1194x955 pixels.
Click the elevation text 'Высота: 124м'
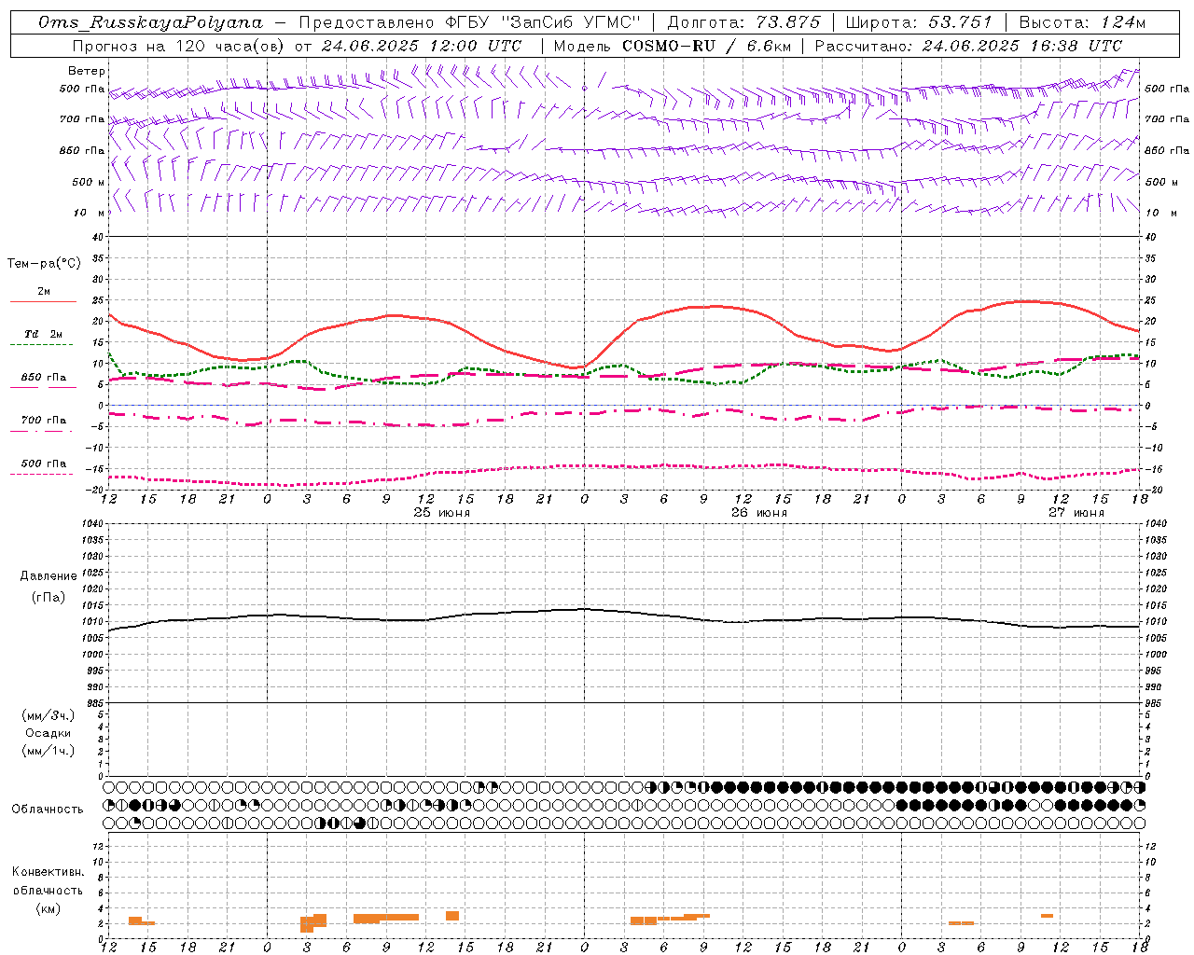click(1082, 22)
